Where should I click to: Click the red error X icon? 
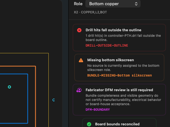79,30
